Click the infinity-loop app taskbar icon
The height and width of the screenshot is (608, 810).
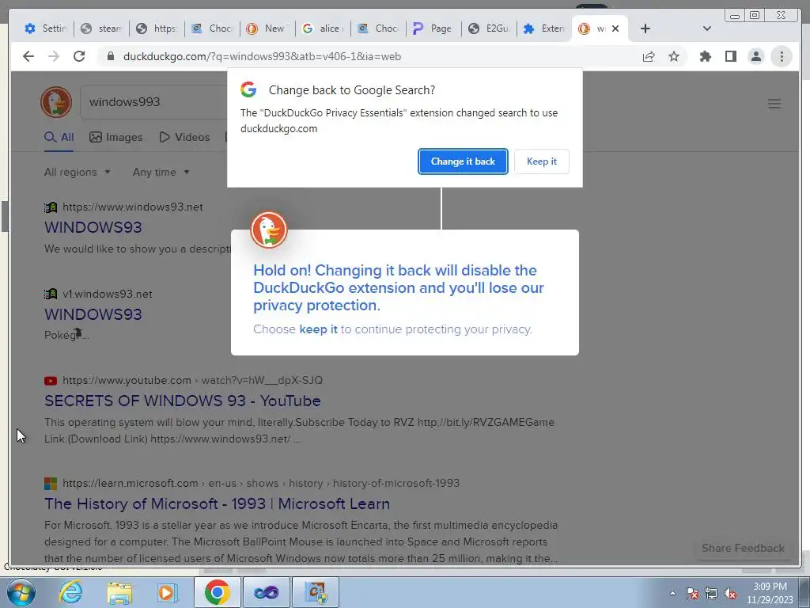[266, 592]
